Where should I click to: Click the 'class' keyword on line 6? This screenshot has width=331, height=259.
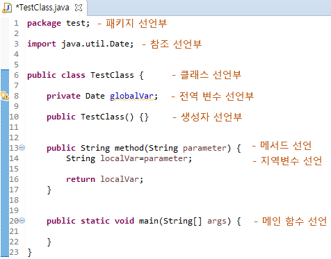click(73, 75)
